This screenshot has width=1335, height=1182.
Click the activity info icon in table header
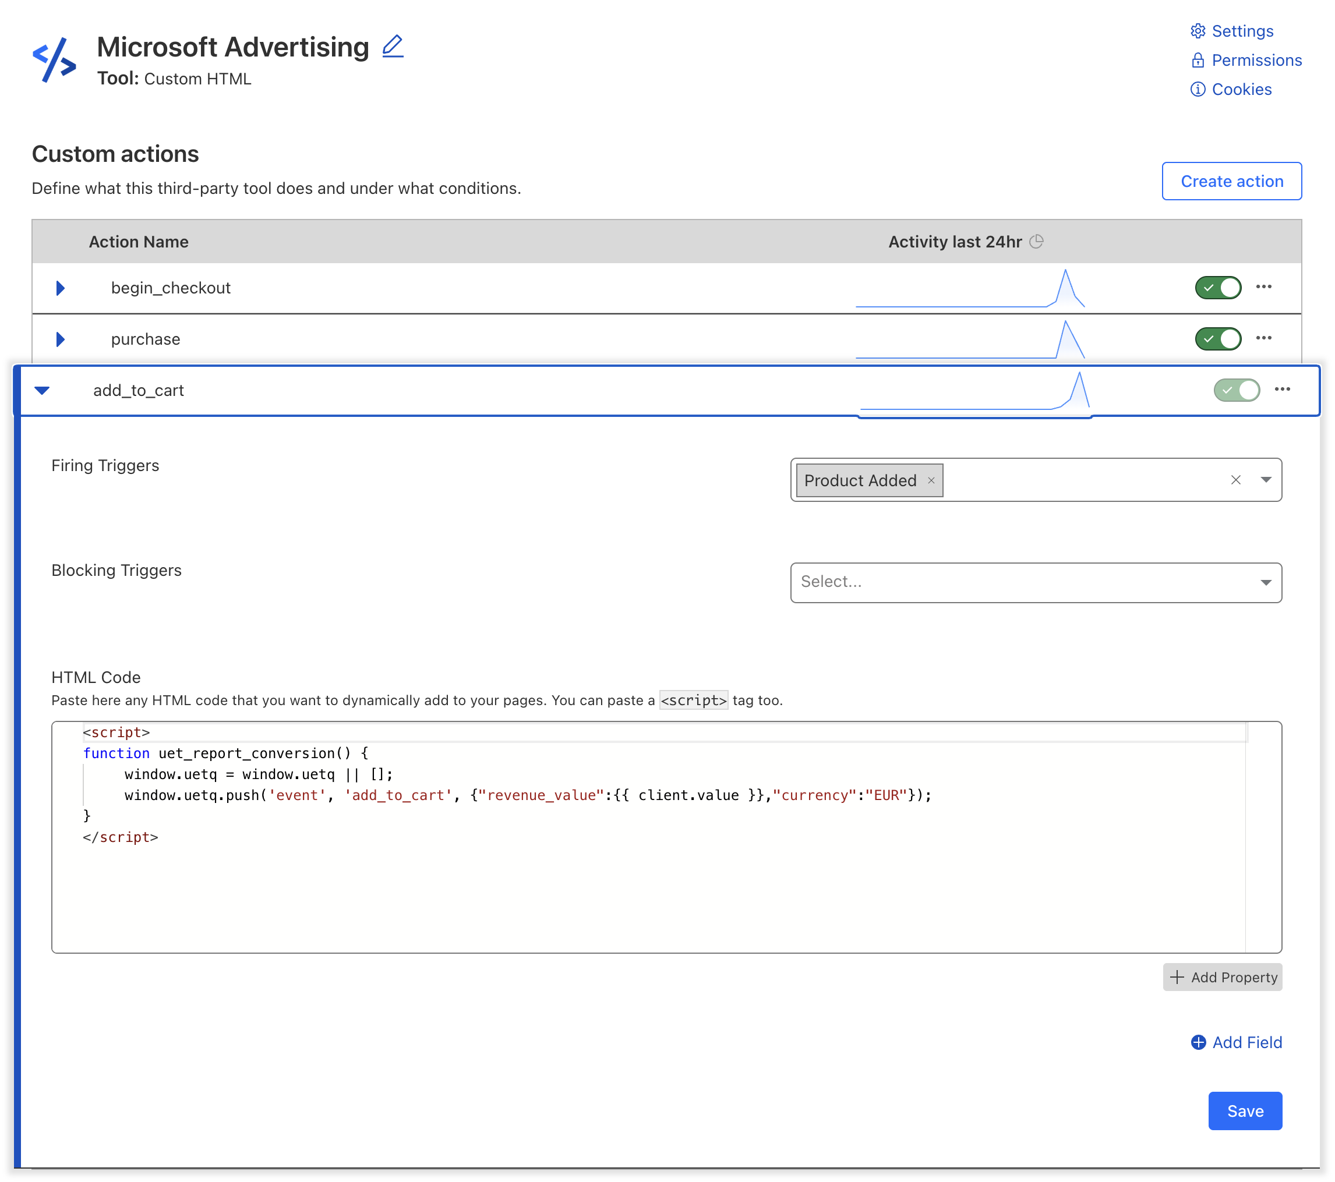point(1037,242)
